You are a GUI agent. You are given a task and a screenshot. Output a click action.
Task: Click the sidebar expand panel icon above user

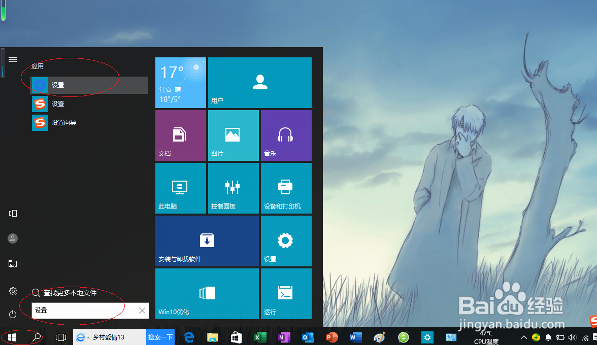coord(13,214)
